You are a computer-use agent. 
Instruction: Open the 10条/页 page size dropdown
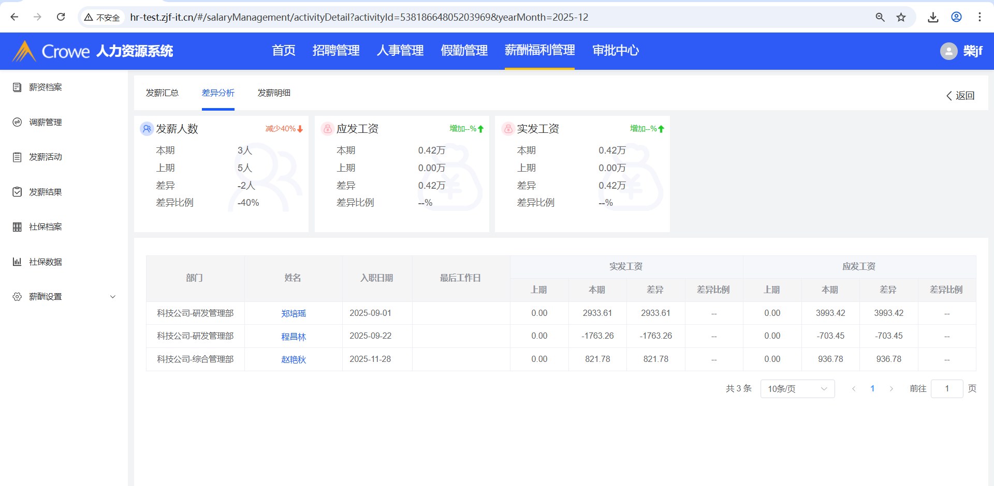(x=797, y=389)
